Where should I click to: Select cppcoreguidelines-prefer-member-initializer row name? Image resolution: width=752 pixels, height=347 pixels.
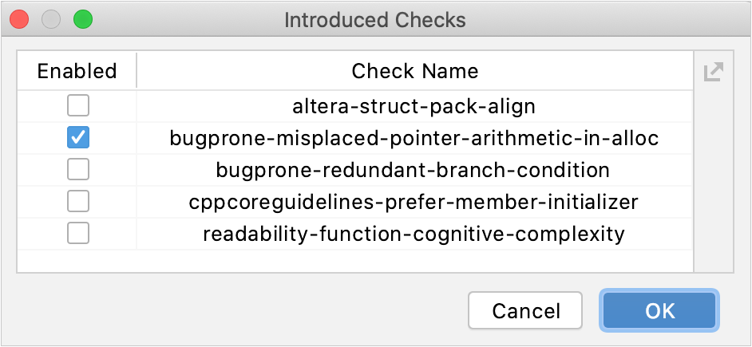(x=414, y=202)
